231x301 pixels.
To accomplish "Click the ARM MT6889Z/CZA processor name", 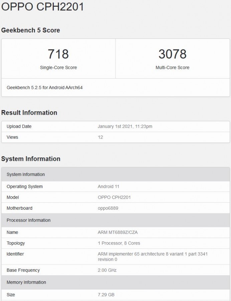I will pyautogui.click(x=118, y=232).
